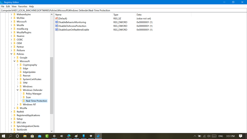Click the Registry Editor taskbar icon
The image size is (247, 139).
click(x=98, y=136)
